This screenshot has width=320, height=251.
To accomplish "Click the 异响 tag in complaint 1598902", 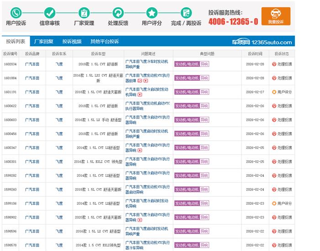I will pyautogui.click(x=204, y=218).
